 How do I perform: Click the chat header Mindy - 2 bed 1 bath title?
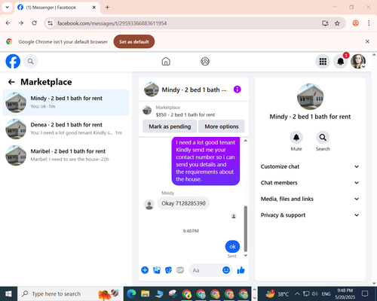pyautogui.click(x=194, y=90)
